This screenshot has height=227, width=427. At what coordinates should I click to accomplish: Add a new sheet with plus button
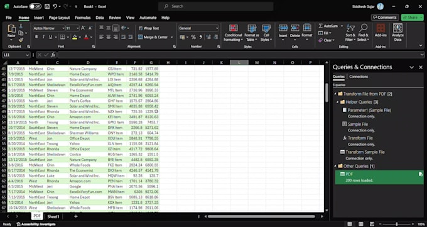[76, 216]
